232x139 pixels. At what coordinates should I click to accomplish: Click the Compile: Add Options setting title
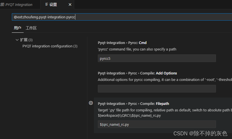137,73
